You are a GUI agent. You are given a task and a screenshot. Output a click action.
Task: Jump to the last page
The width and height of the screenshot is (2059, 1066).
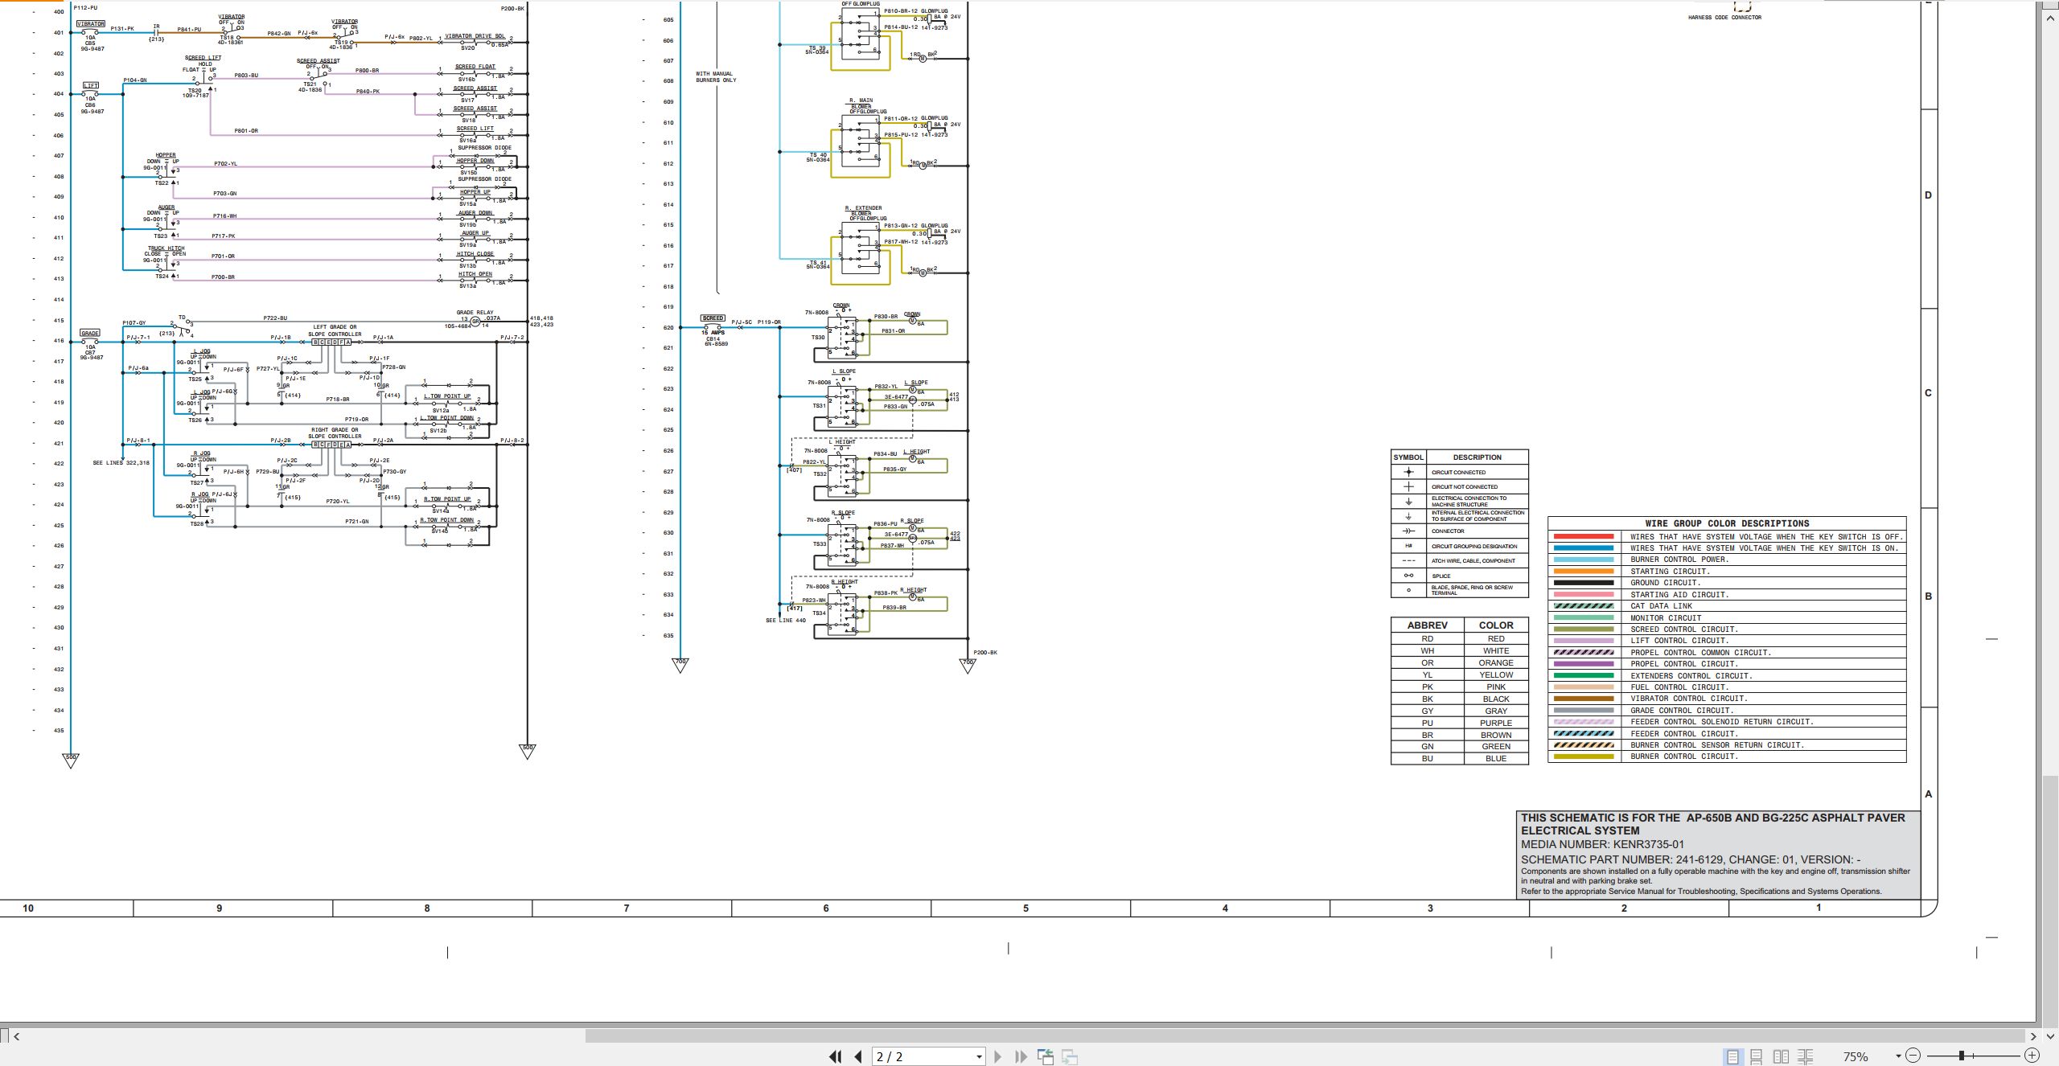(x=1021, y=1056)
